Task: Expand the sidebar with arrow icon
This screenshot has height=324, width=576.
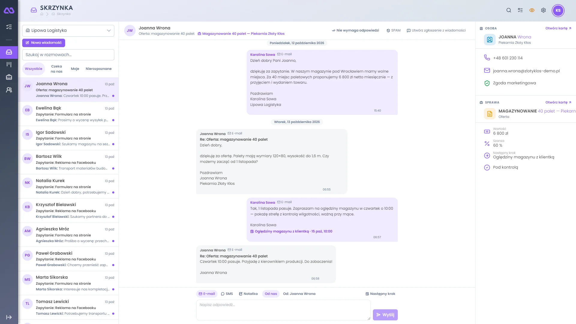Action: coord(9,317)
